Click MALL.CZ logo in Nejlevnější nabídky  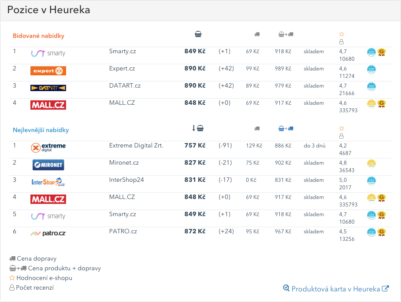(48, 199)
